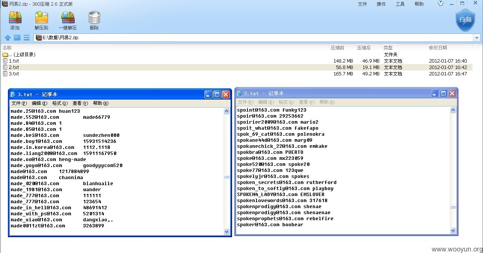Open 文件(F) menu in 3.txt Notepad

[x=19, y=103]
